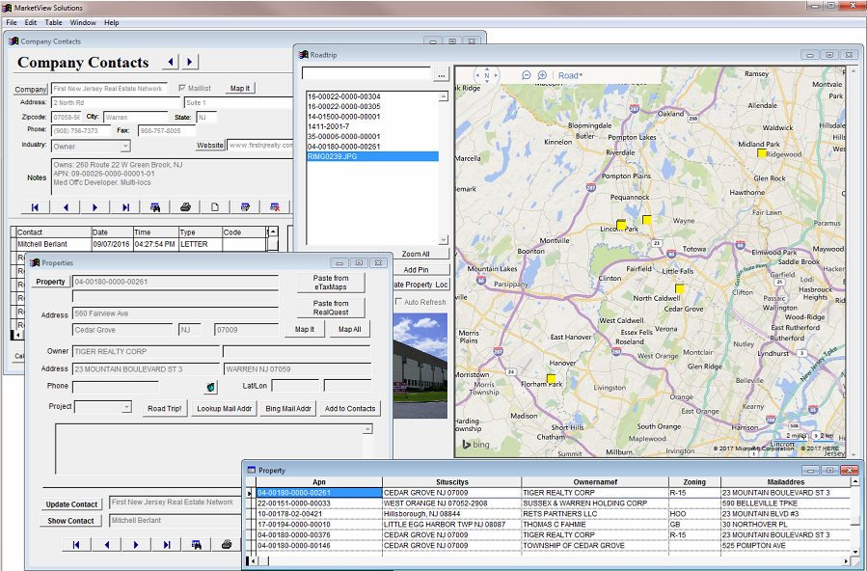Toggle the Maillist checkbox
The width and height of the screenshot is (867, 571).
[182, 88]
